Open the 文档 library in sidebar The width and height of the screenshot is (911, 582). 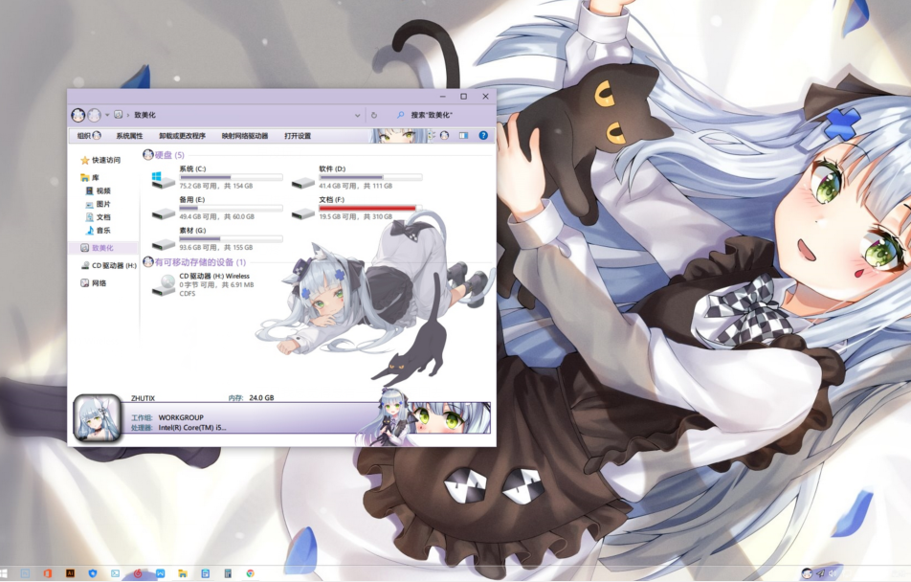pyautogui.click(x=99, y=217)
